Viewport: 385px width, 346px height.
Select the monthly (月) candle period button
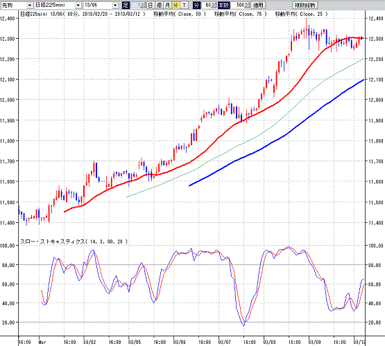[167, 5]
